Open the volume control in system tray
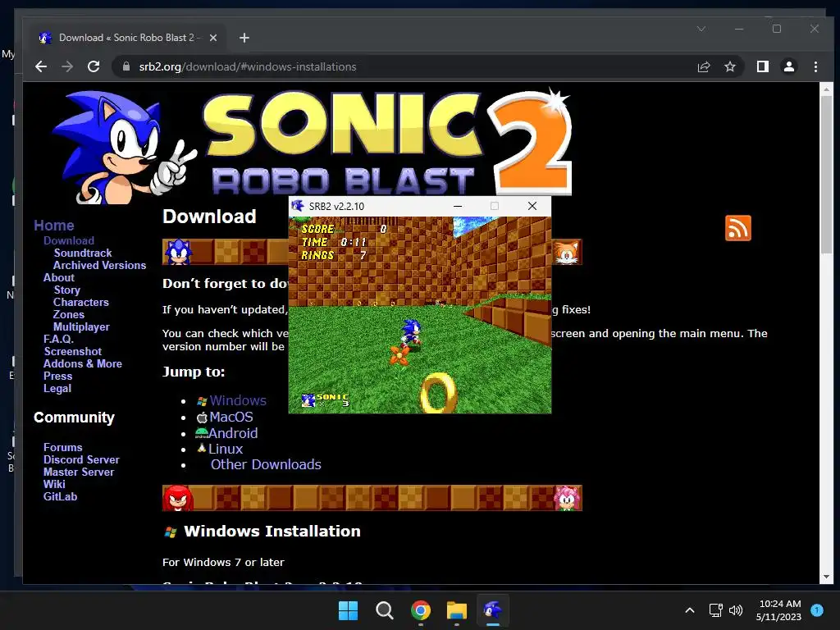 [x=736, y=610]
